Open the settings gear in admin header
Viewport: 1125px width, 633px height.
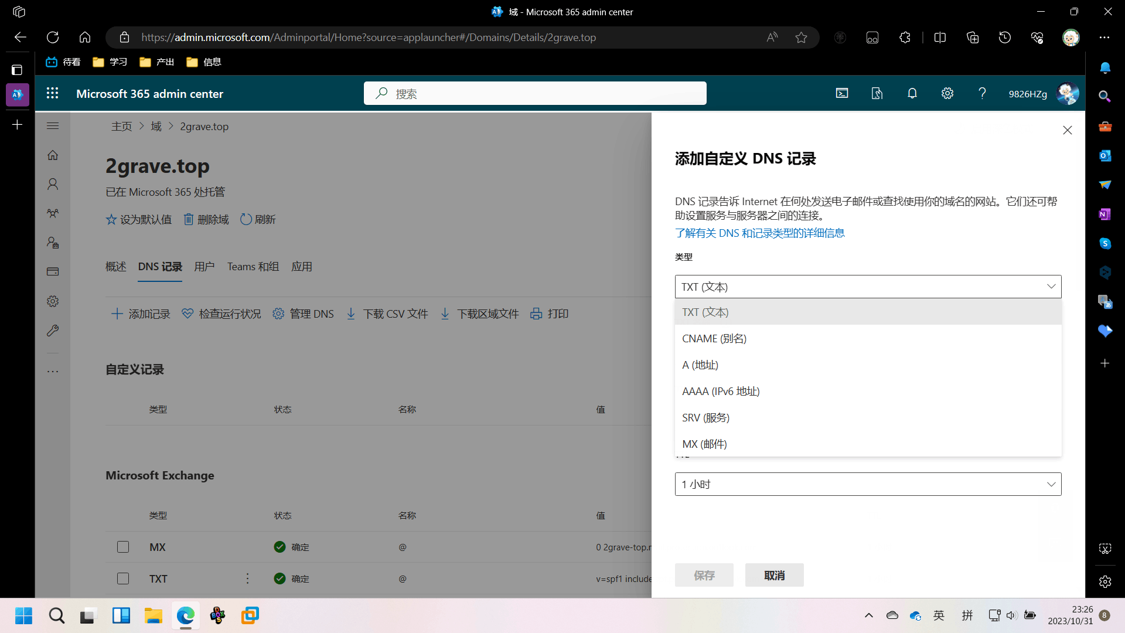click(947, 93)
